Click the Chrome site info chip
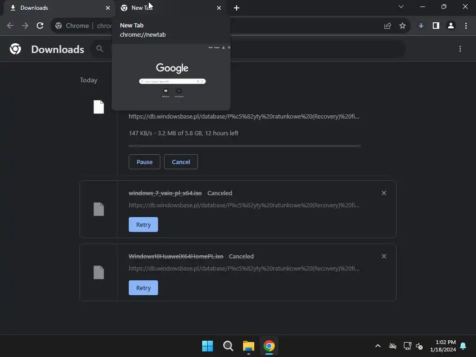The height and width of the screenshot is (357, 476). coord(72,26)
